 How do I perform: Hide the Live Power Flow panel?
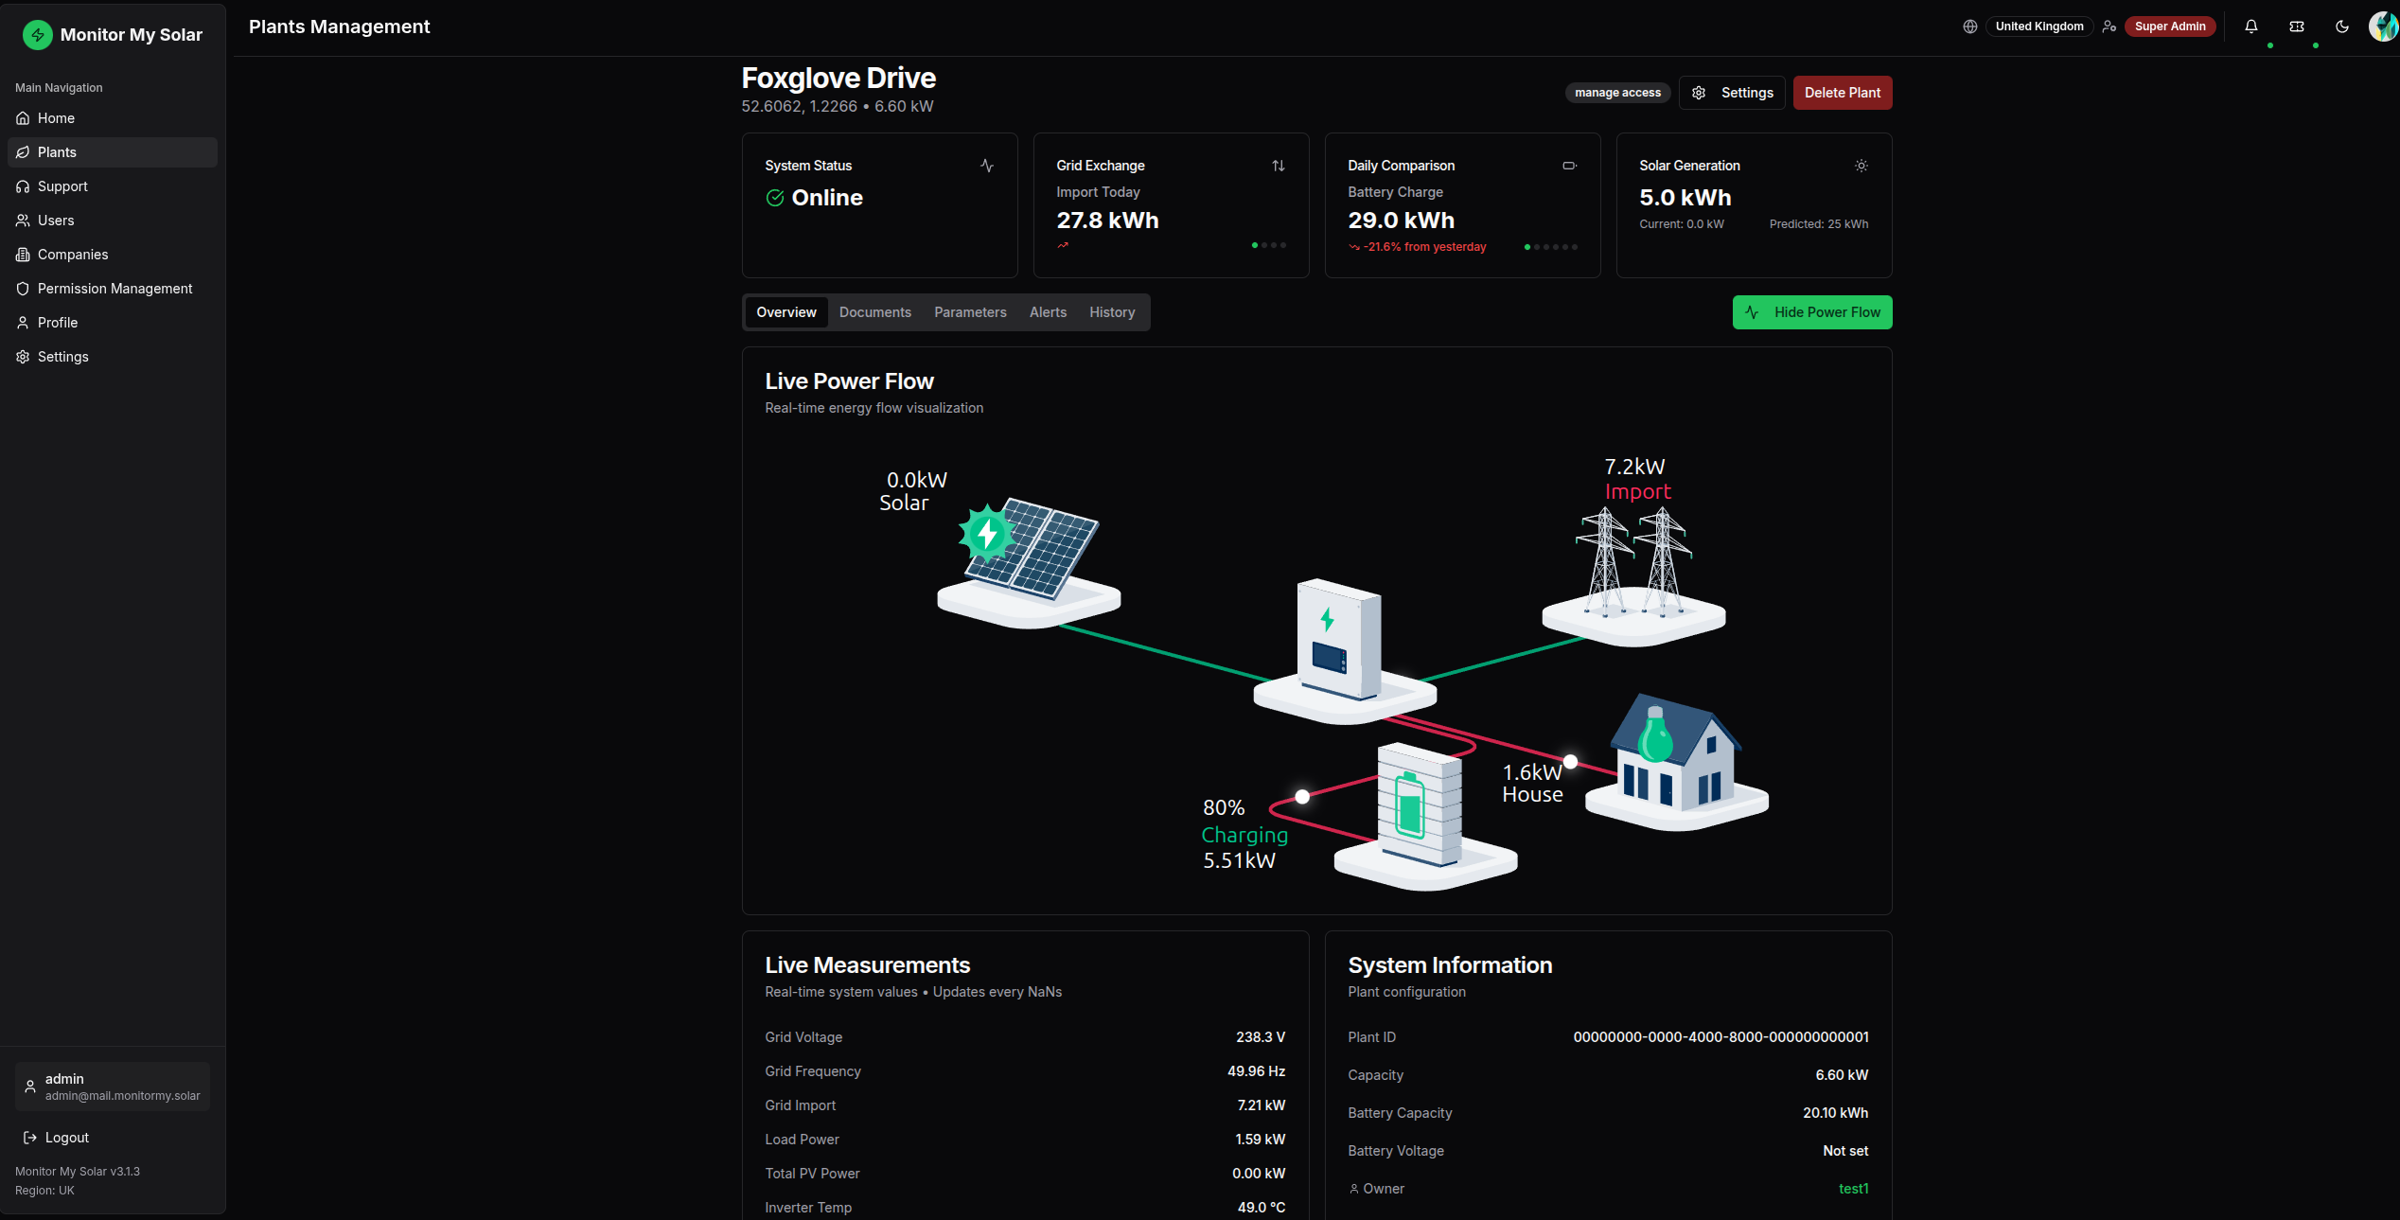point(1812,312)
